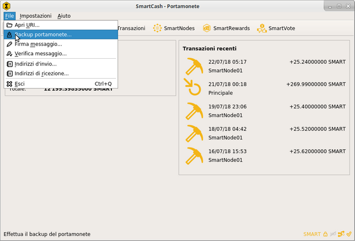Click the Transazioni recenti heading
The image size is (355, 241).
(x=210, y=49)
